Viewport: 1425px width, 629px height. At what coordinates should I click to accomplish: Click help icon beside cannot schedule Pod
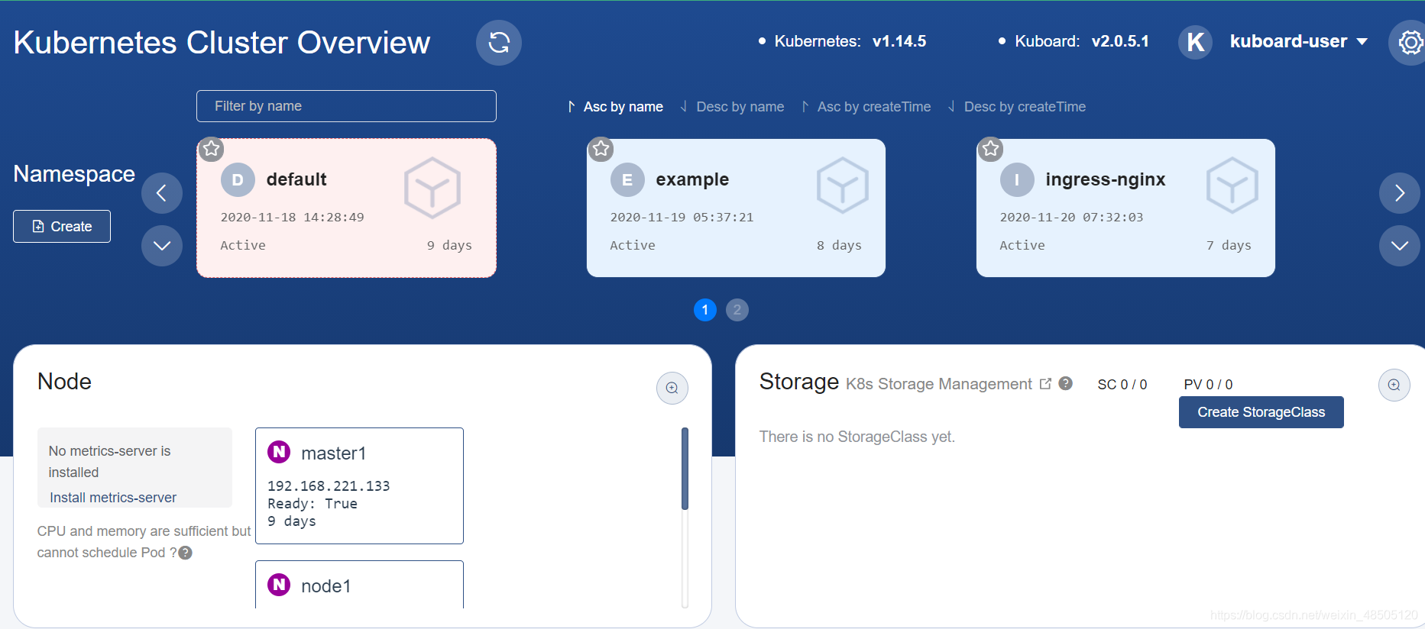(x=186, y=553)
